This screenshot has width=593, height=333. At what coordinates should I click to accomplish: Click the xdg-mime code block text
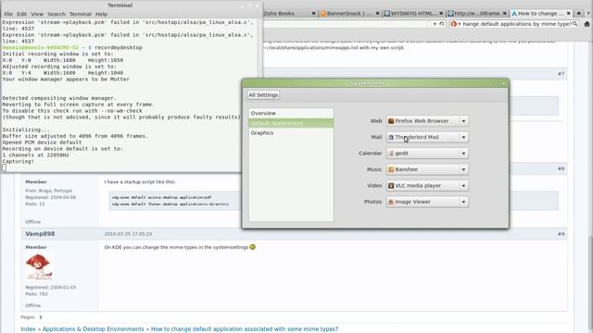(x=170, y=201)
